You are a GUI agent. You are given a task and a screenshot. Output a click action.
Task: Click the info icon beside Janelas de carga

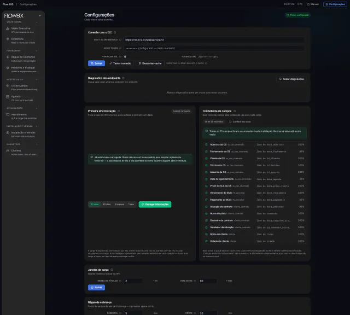pos(112,270)
